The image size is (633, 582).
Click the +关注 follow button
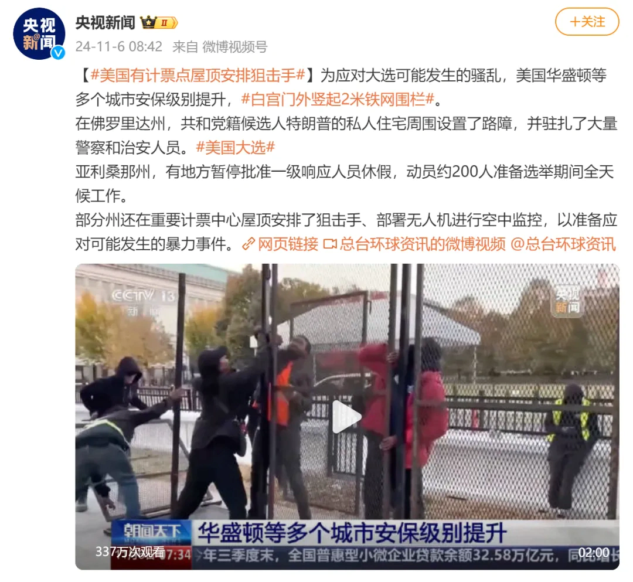(587, 22)
